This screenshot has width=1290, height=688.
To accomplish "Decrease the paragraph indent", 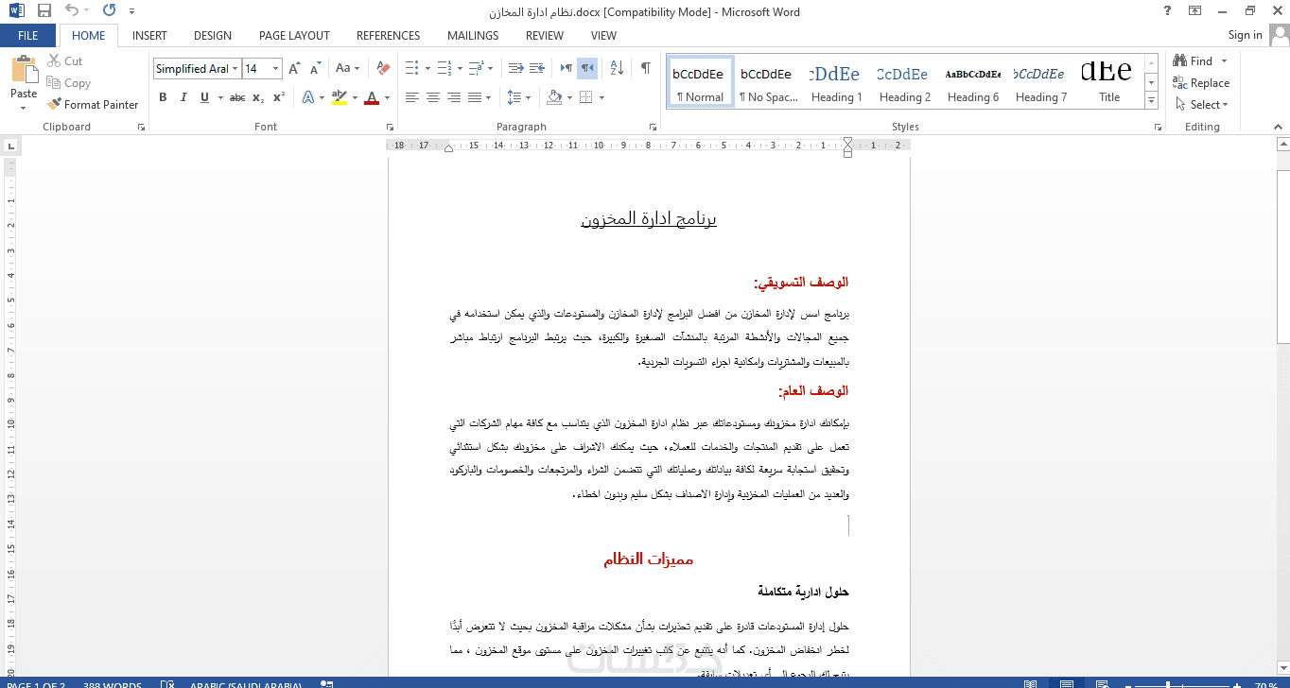I will tap(515, 69).
